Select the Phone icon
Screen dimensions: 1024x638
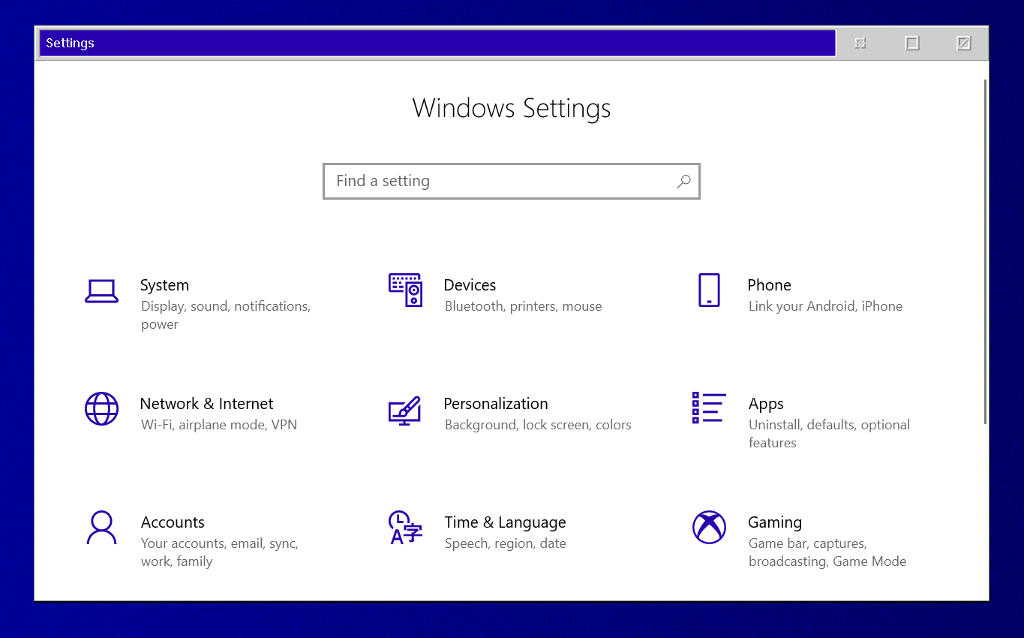coord(709,290)
